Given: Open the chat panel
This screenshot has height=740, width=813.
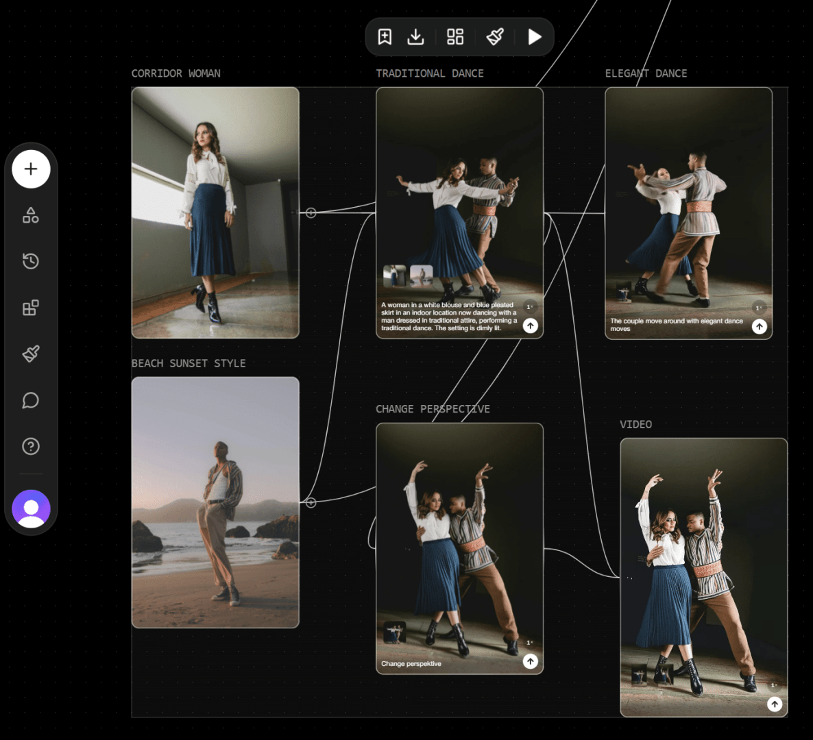Looking at the screenshot, I should (31, 400).
